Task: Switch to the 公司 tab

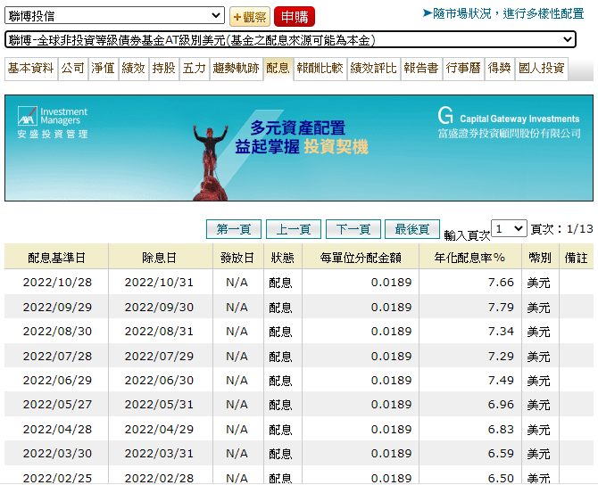Action: coord(73,69)
